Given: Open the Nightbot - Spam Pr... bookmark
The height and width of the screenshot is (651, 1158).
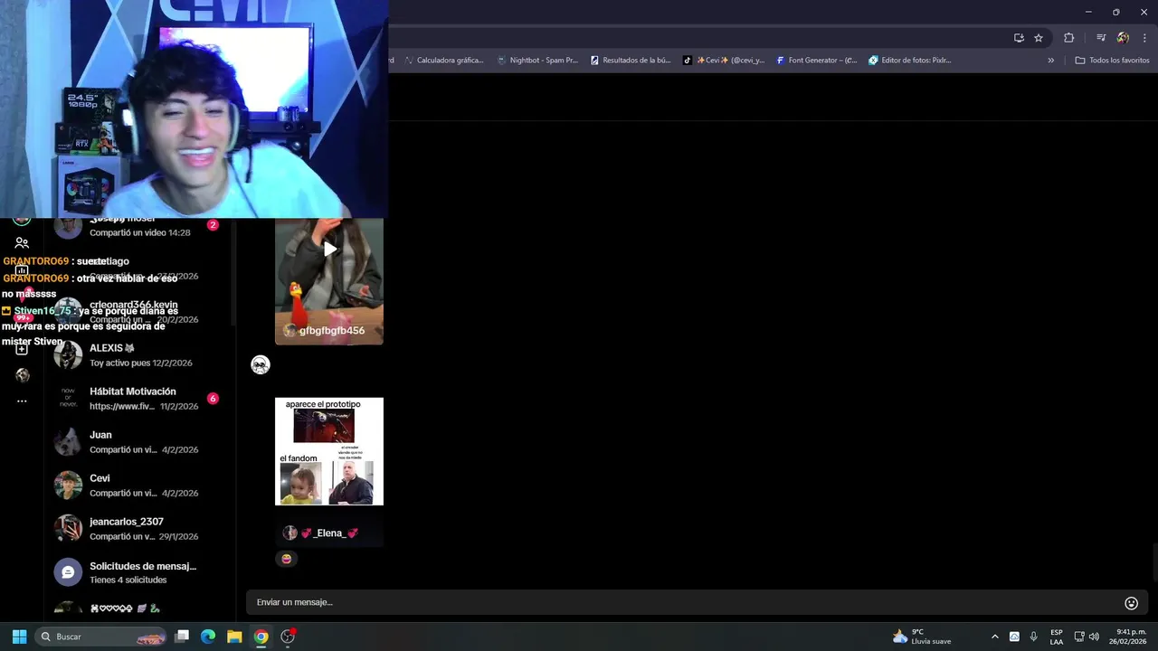Looking at the screenshot, I should coord(537,61).
